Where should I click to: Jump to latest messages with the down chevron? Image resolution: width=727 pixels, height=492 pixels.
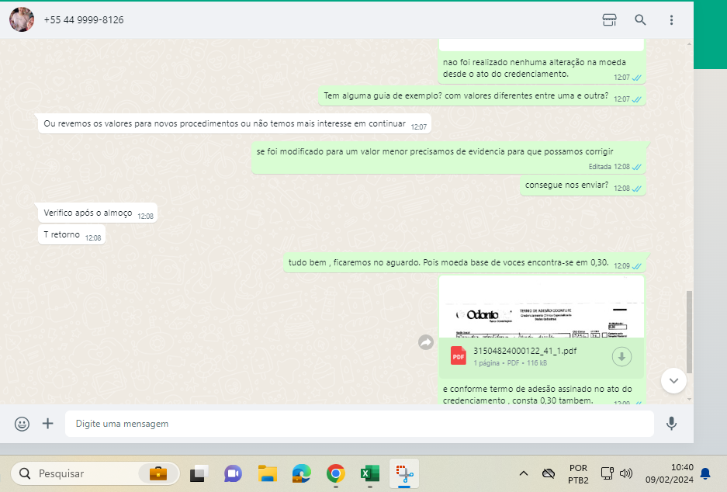coord(673,381)
